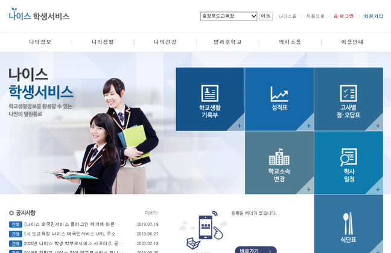
Task: Open the 이용안내 menu
Action: [352, 42]
